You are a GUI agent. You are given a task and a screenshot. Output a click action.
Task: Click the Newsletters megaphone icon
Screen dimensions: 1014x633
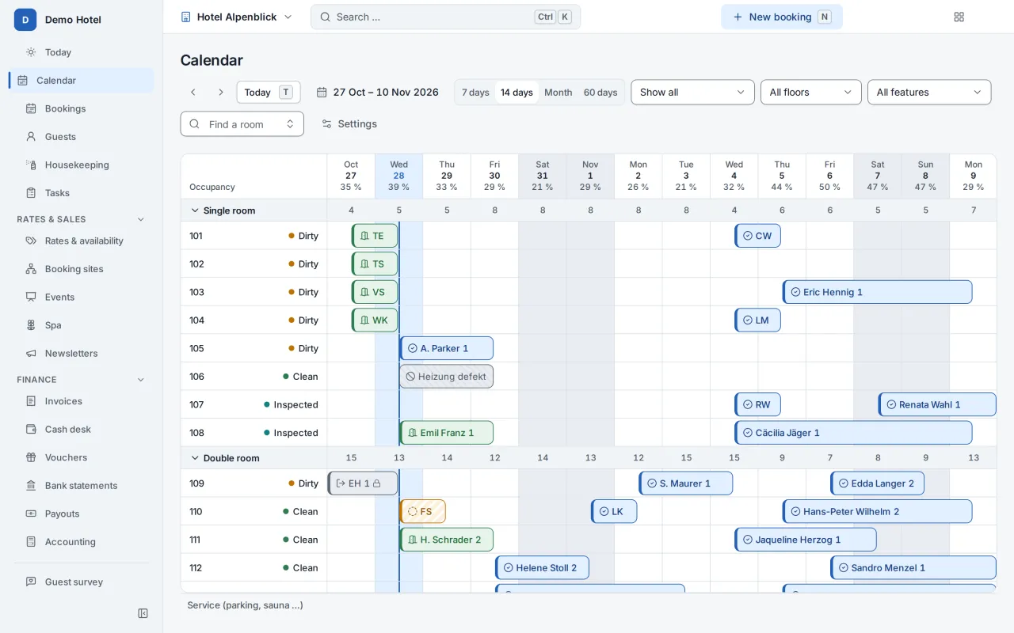[x=31, y=354]
